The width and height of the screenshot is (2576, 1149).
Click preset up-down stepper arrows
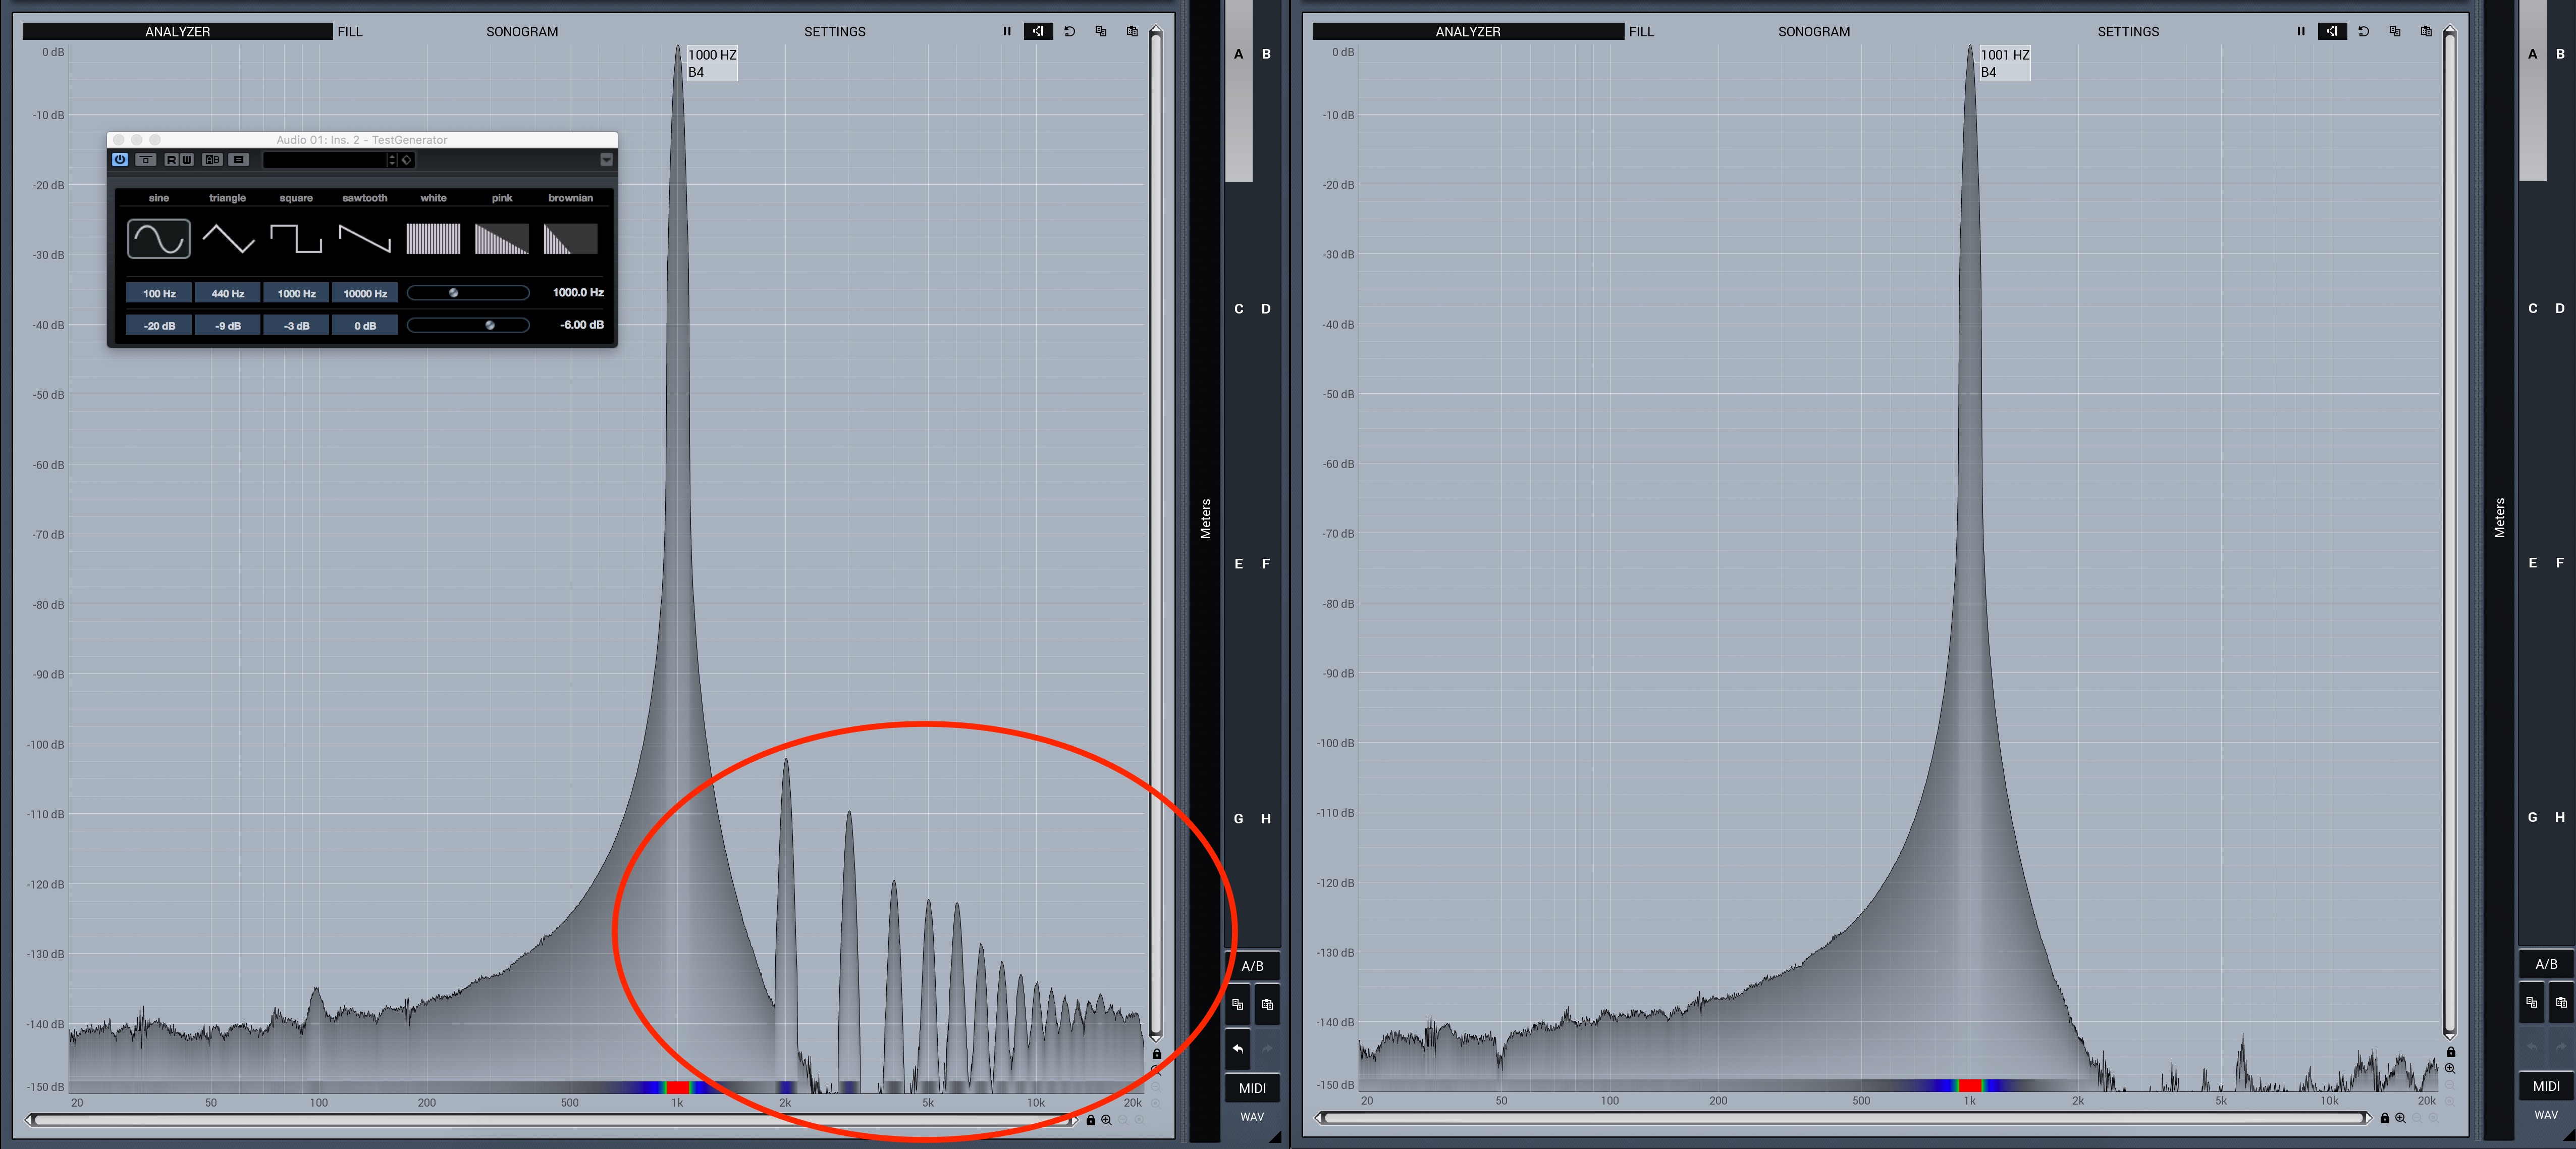point(392,160)
